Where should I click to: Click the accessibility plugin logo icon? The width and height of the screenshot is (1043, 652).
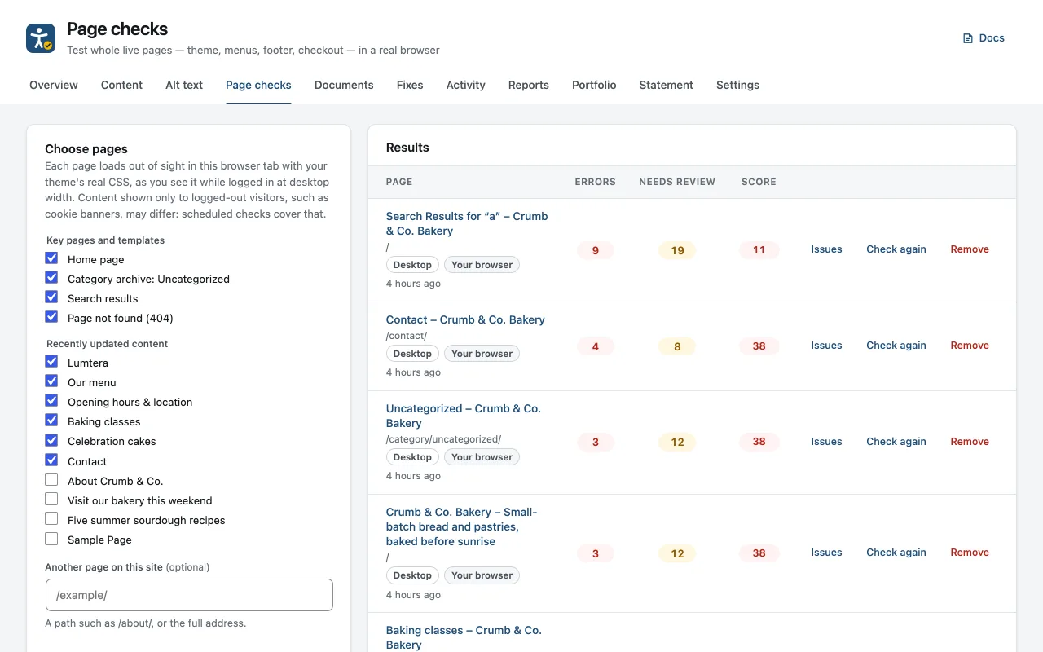[x=41, y=38]
